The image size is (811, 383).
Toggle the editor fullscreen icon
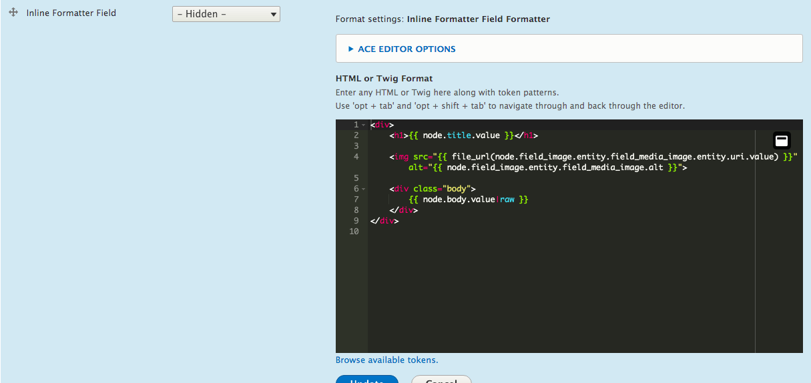(782, 140)
